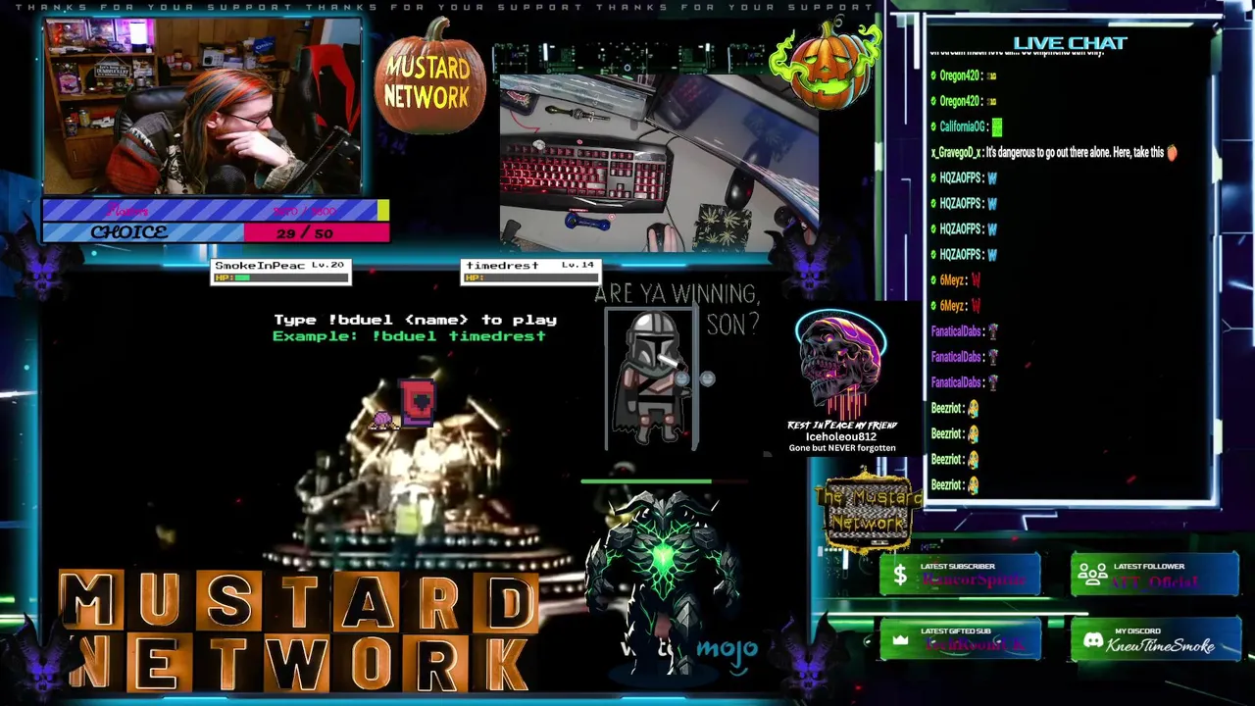Open the streamer webcam feed
This screenshot has height=706, width=1255.
pyautogui.click(x=203, y=106)
